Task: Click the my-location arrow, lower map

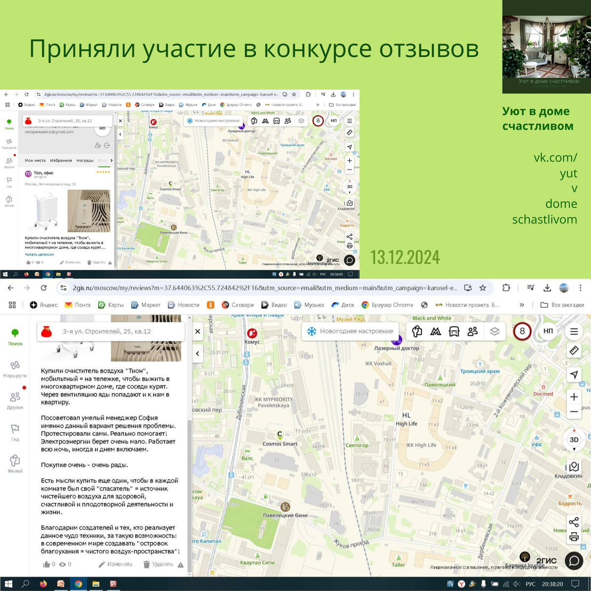Action: pyautogui.click(x=574, y=374)
